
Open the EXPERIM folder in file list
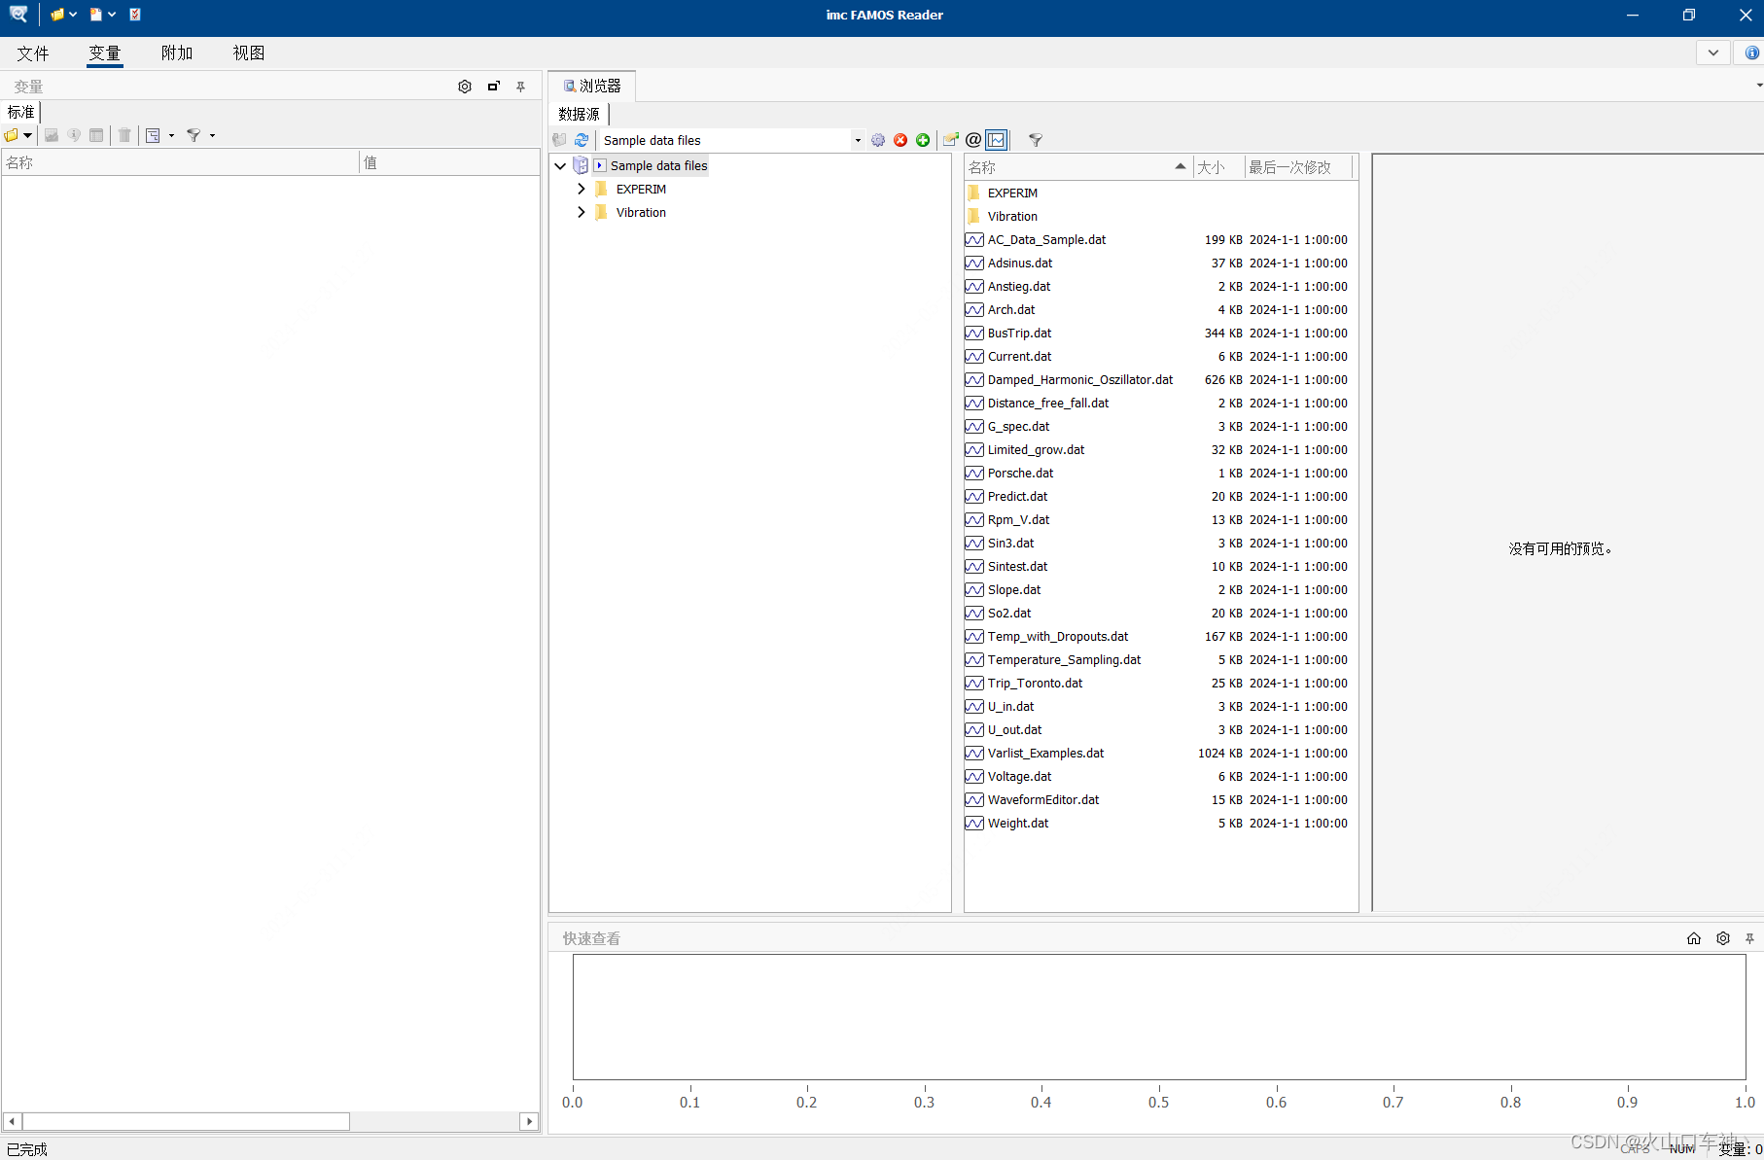click(1012, 193)
